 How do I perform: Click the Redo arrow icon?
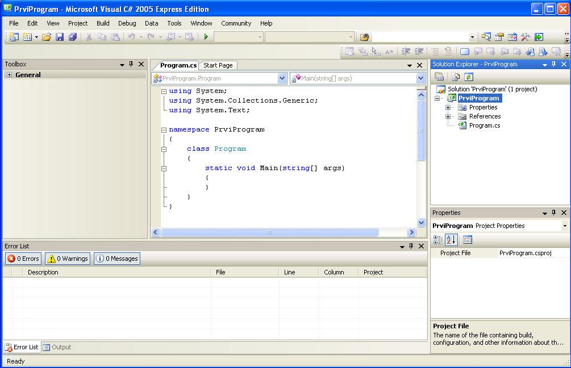[151, 37]
